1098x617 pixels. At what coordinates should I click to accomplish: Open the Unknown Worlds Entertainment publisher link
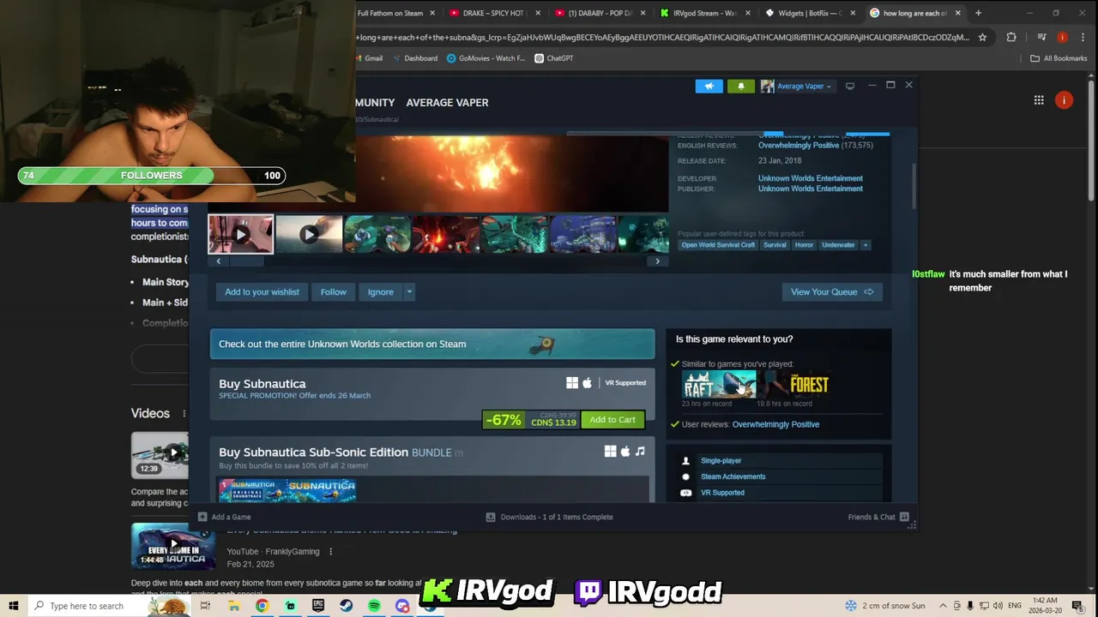tap(811, 189)
